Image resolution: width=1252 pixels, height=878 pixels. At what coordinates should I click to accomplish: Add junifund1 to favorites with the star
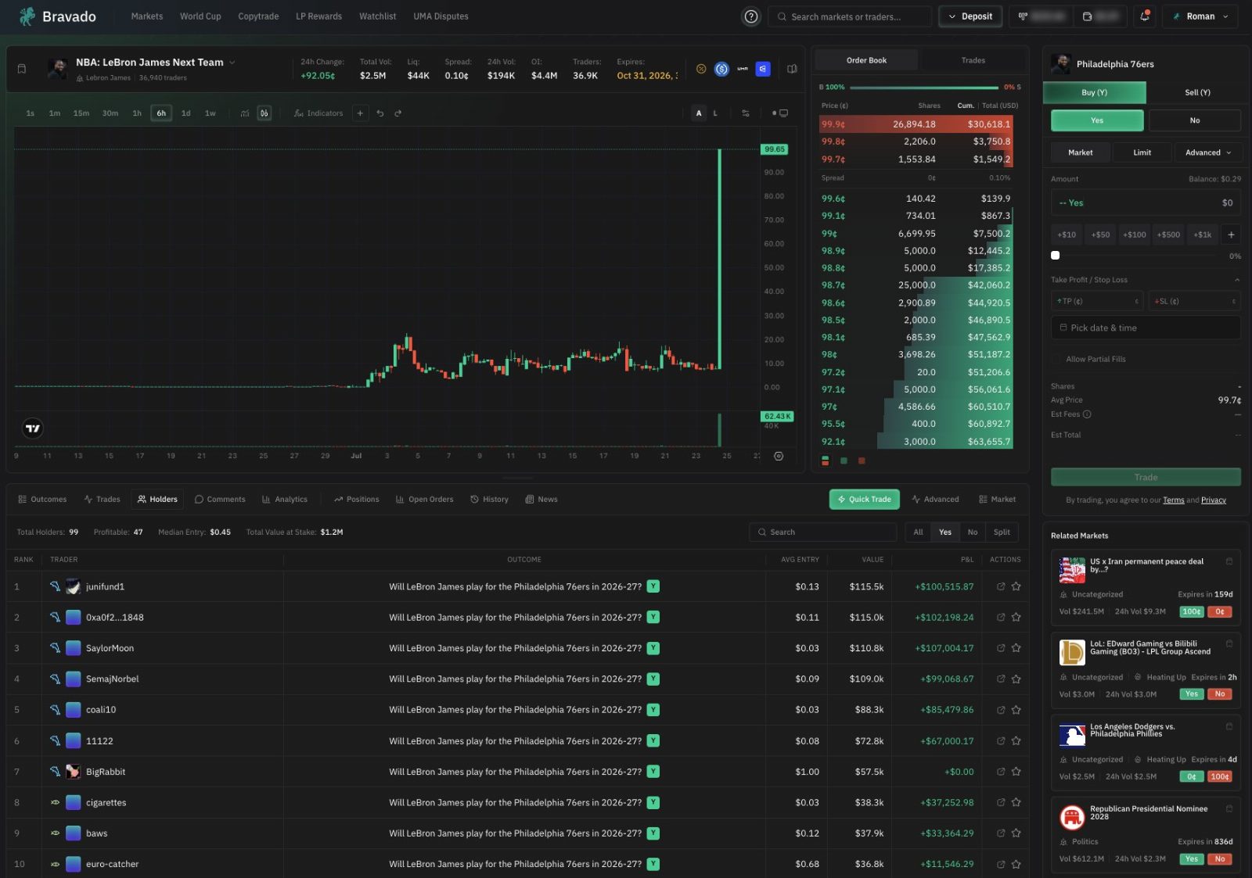point(1016,586)
